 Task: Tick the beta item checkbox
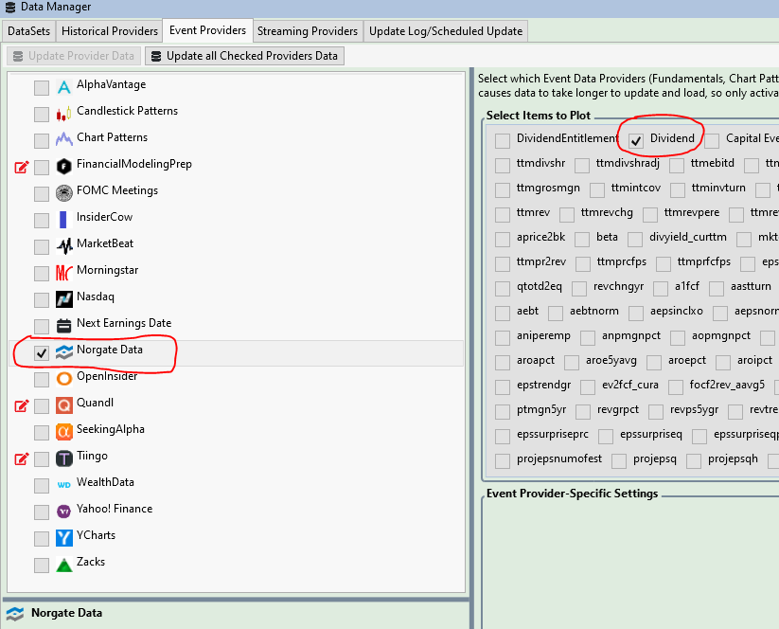pos(582,240)
